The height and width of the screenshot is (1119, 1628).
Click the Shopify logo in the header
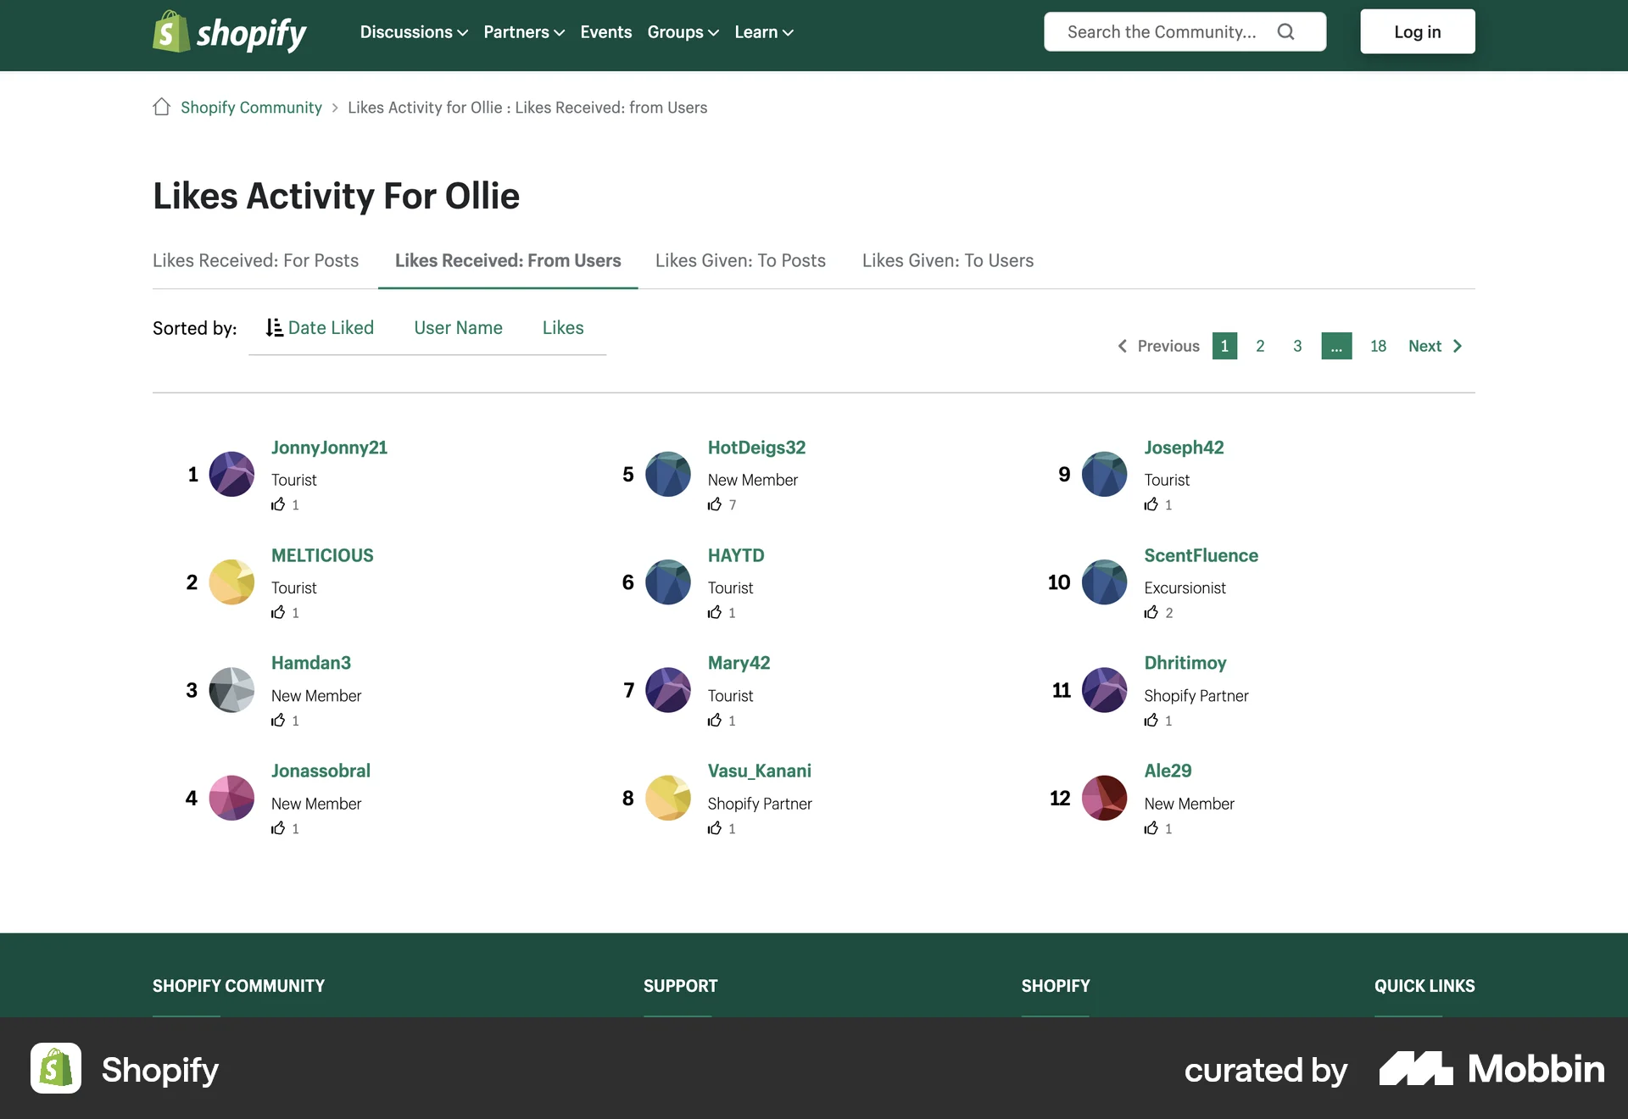click(227, 32)
